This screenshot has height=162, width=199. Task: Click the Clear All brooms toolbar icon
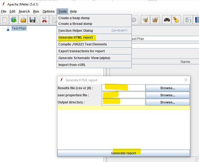(x=155, y=20)
